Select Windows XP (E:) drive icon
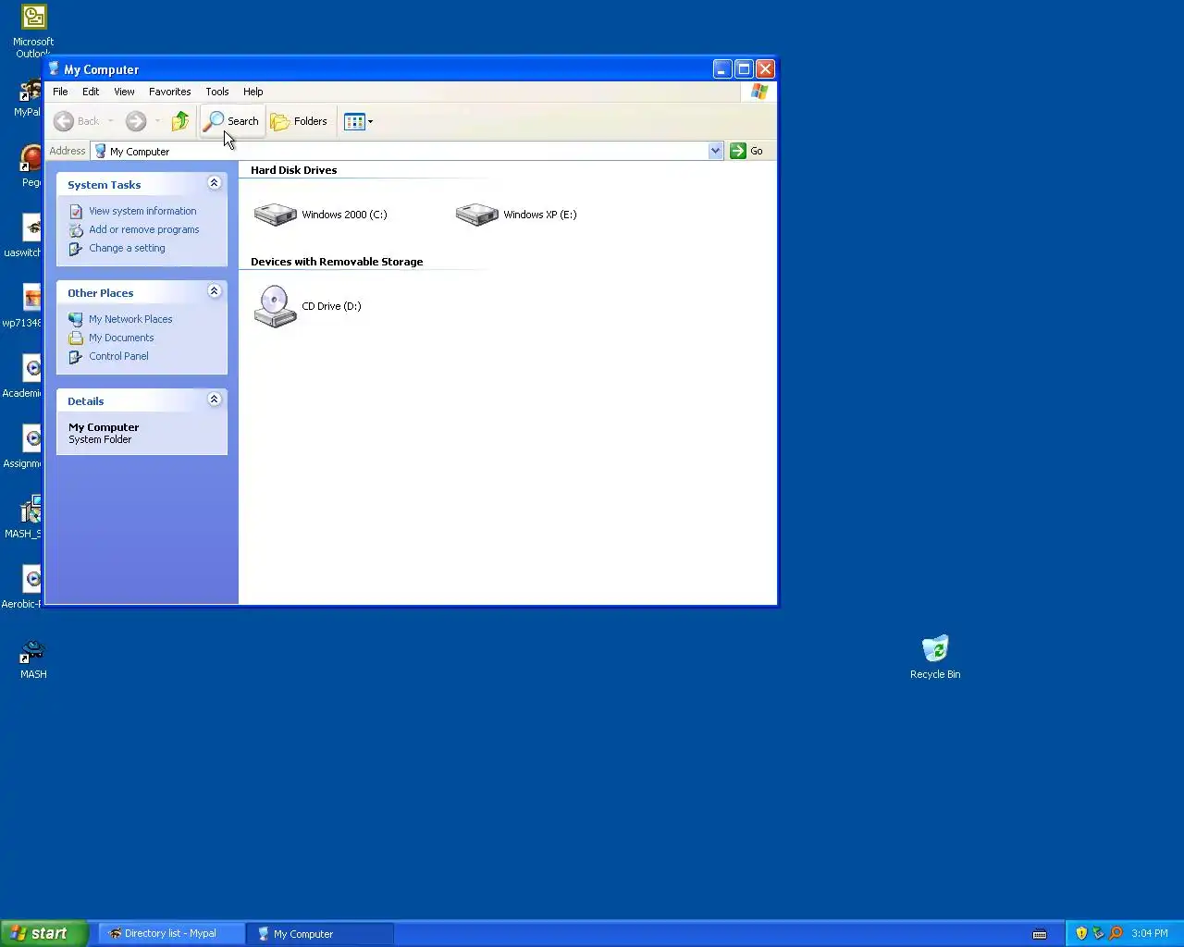The width and height of the screenshot is (1184, 947). click(476, 215)
